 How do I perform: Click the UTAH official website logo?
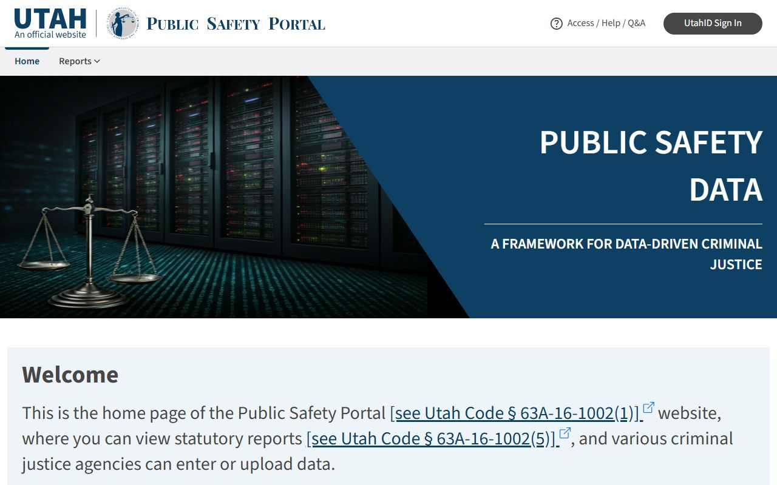(50, 24)
